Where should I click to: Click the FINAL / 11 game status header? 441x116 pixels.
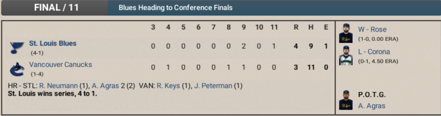click(56, 8)
